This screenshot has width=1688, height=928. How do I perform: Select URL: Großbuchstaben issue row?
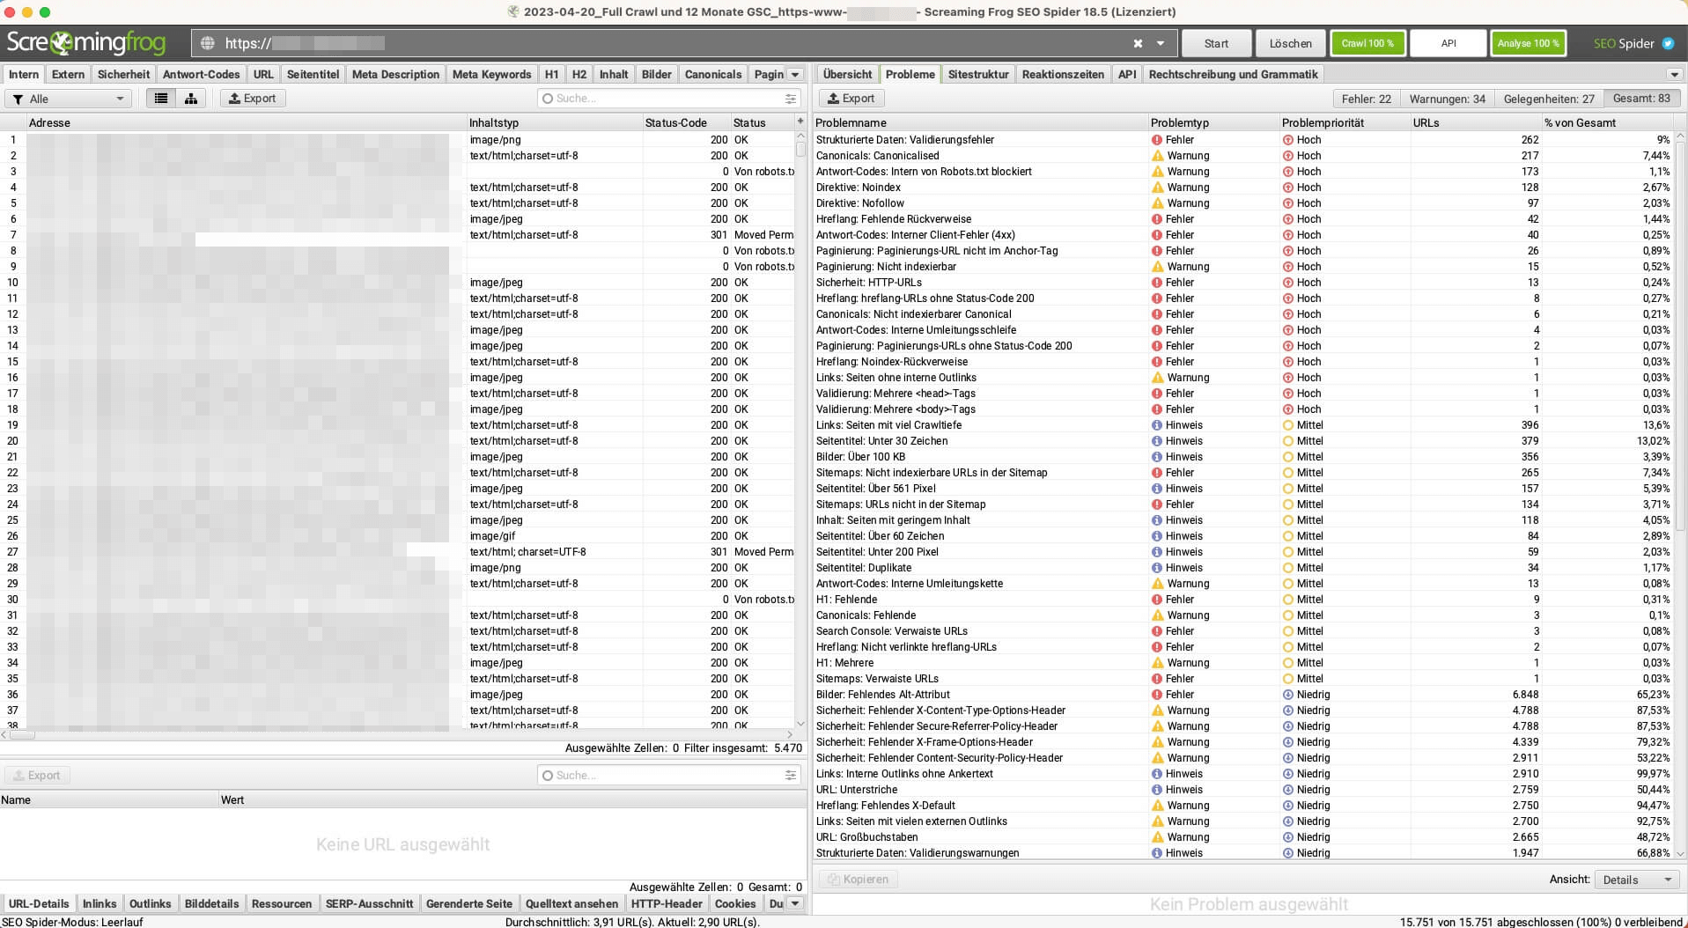click(1242, 837)
